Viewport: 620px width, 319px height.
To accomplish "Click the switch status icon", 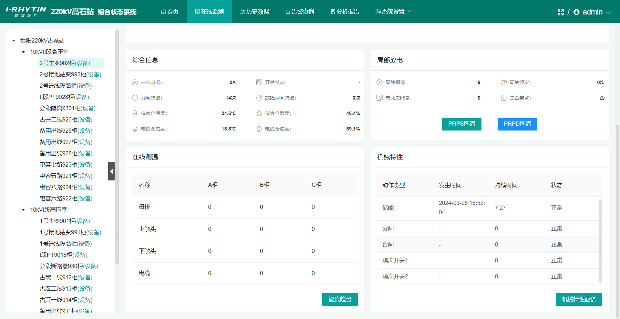I will tap(259, 82).
